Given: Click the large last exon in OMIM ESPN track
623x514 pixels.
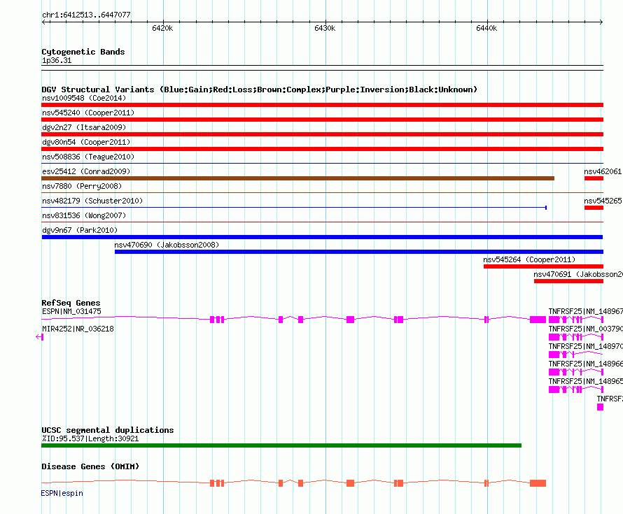Looking at the screenshot, I should click(x=538, y=483).
